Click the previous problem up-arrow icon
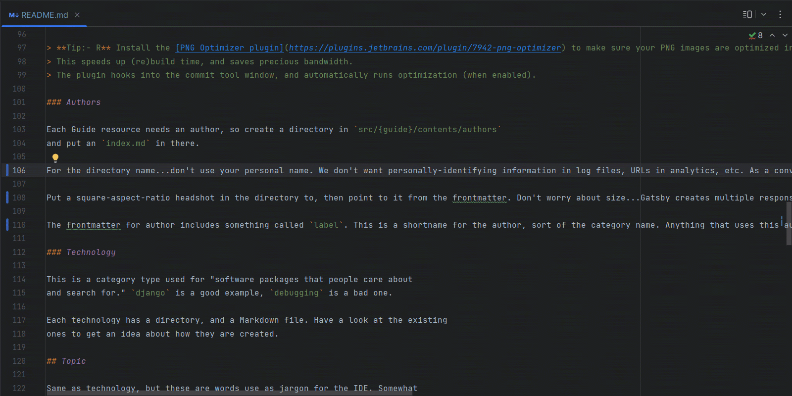 pos(772,35)
